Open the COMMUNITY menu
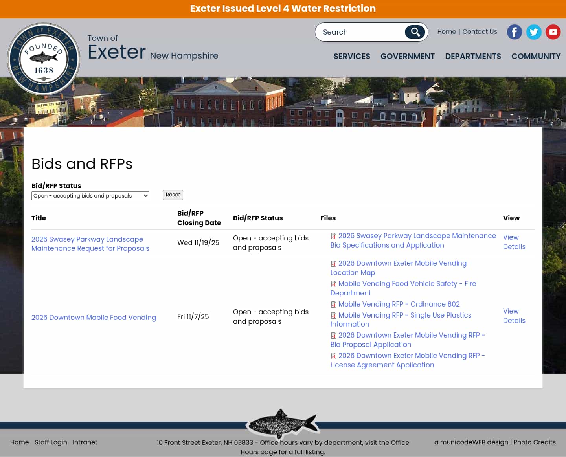Image resolution: width=566 pixels, height=457 pixels. point(536,56)
